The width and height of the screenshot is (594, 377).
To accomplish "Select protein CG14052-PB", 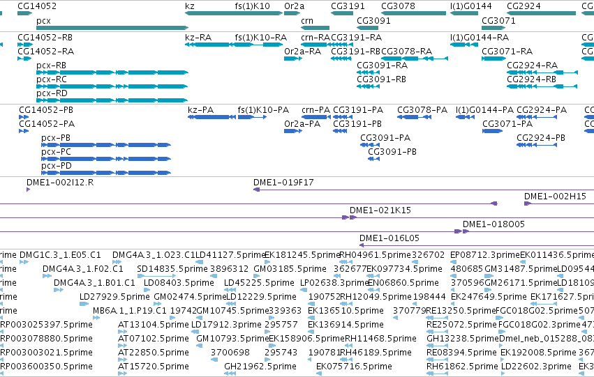I will pos(24,117).
